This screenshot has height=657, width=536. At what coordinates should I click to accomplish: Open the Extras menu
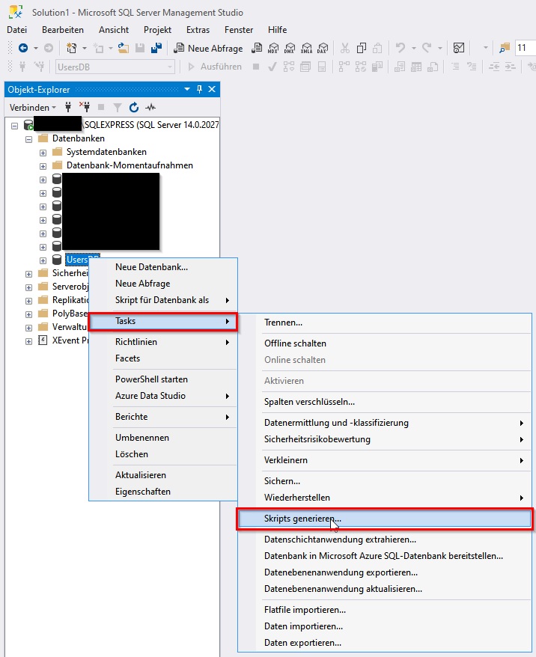pyautogui.click(x=198, y=30)
